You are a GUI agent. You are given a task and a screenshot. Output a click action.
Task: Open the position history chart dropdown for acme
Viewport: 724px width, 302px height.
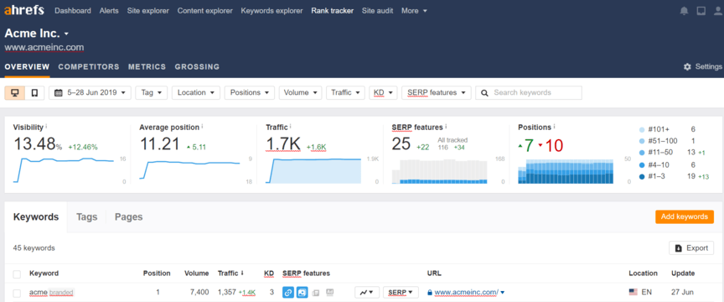point(367,292)
